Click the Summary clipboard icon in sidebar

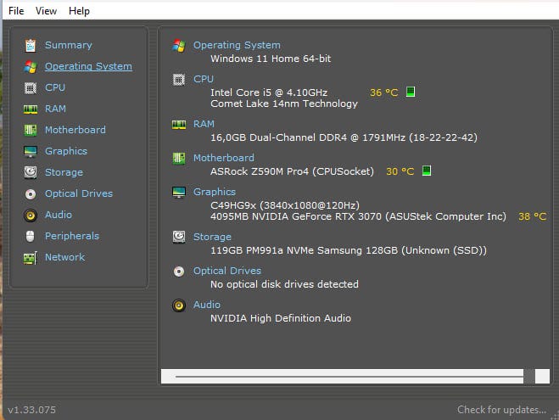coord(31,45)
